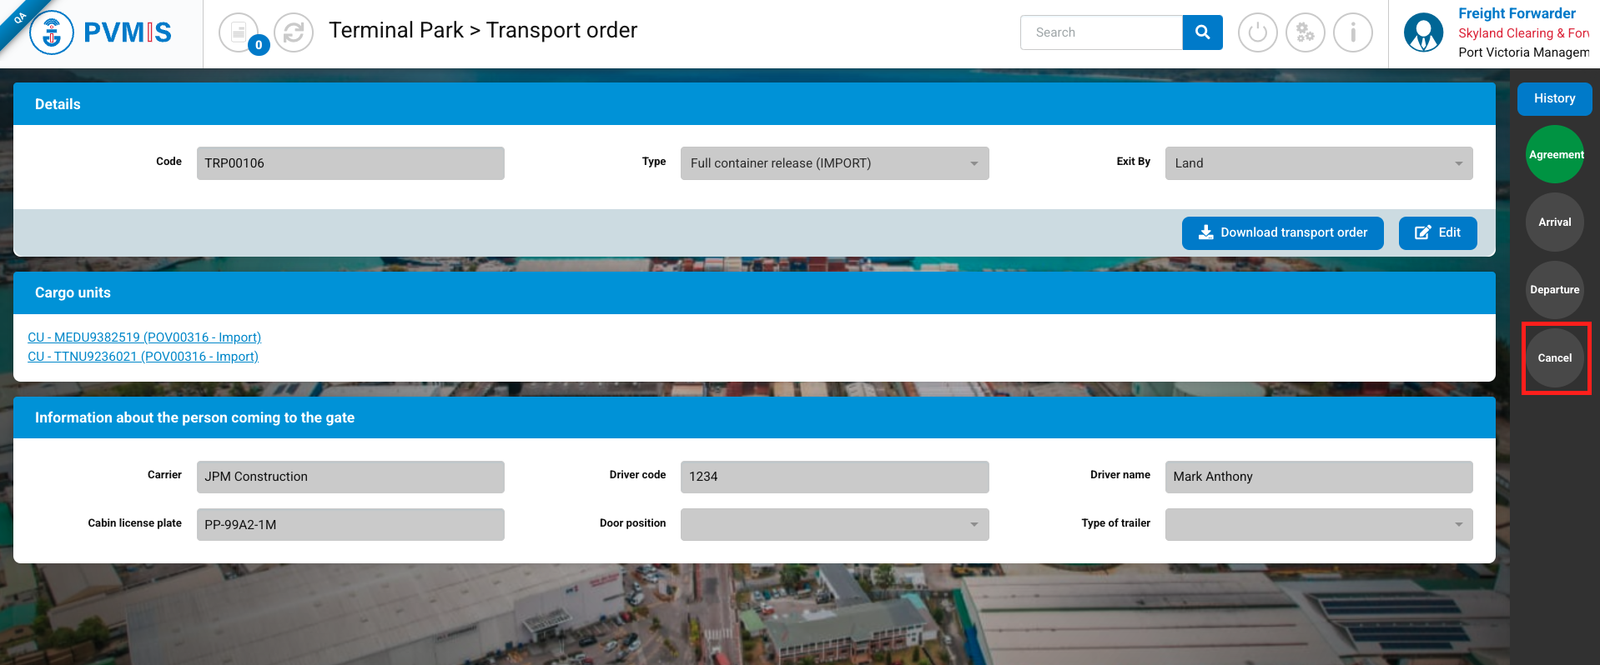Open the Type of trailer dropdown
1600x665 pixels.
point(1318,524)
